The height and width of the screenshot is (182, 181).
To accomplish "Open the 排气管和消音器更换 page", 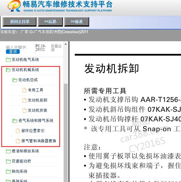I will 39,141.
